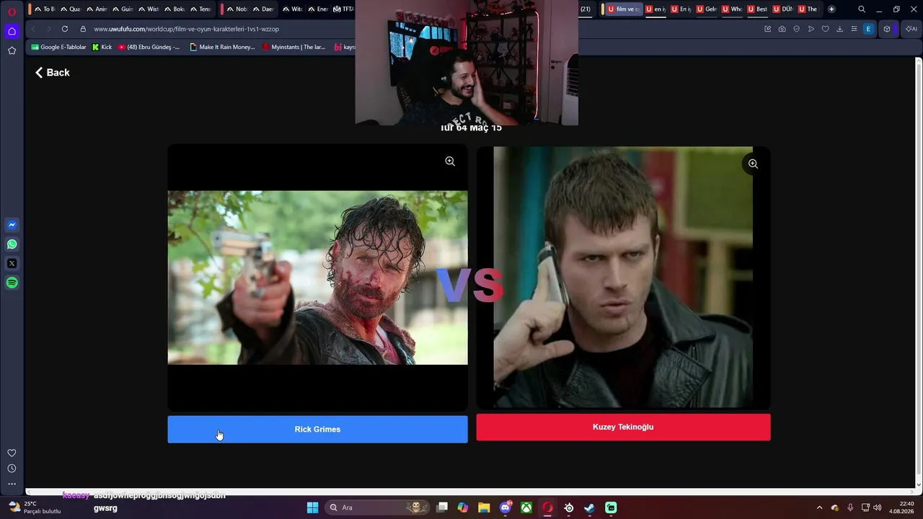Open the Windows Start menu
Screen dimensions: 923x519
[312, 507]
